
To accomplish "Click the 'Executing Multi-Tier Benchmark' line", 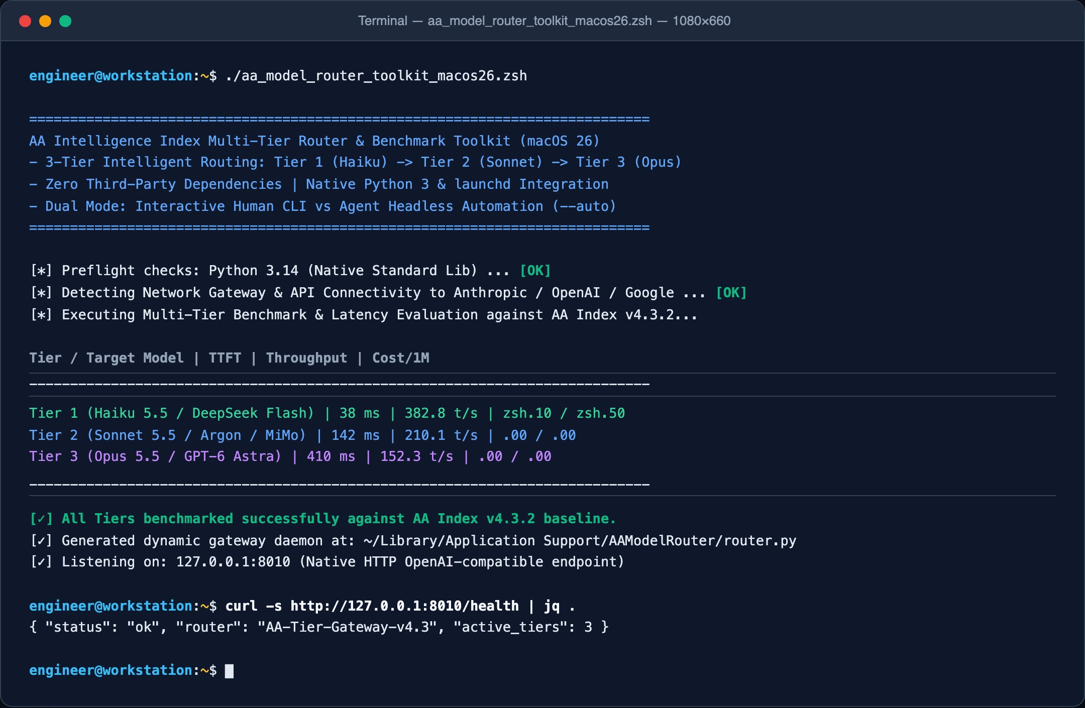I will 364,315.
